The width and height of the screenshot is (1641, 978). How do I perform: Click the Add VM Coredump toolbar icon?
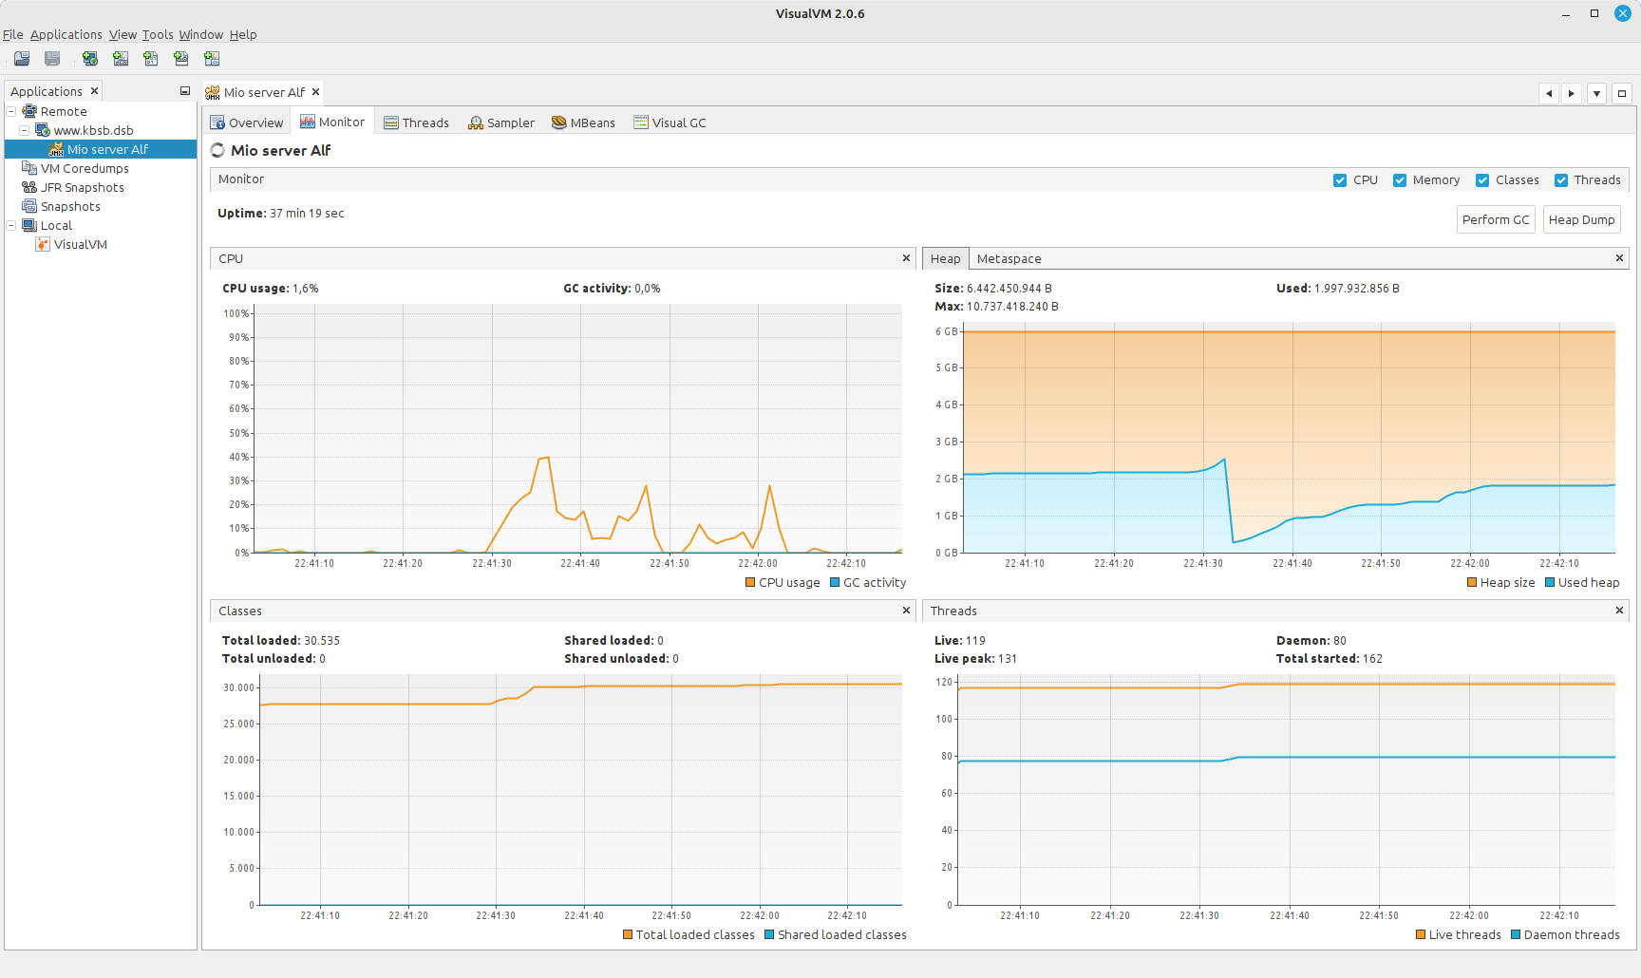click(x=151, y=59)
